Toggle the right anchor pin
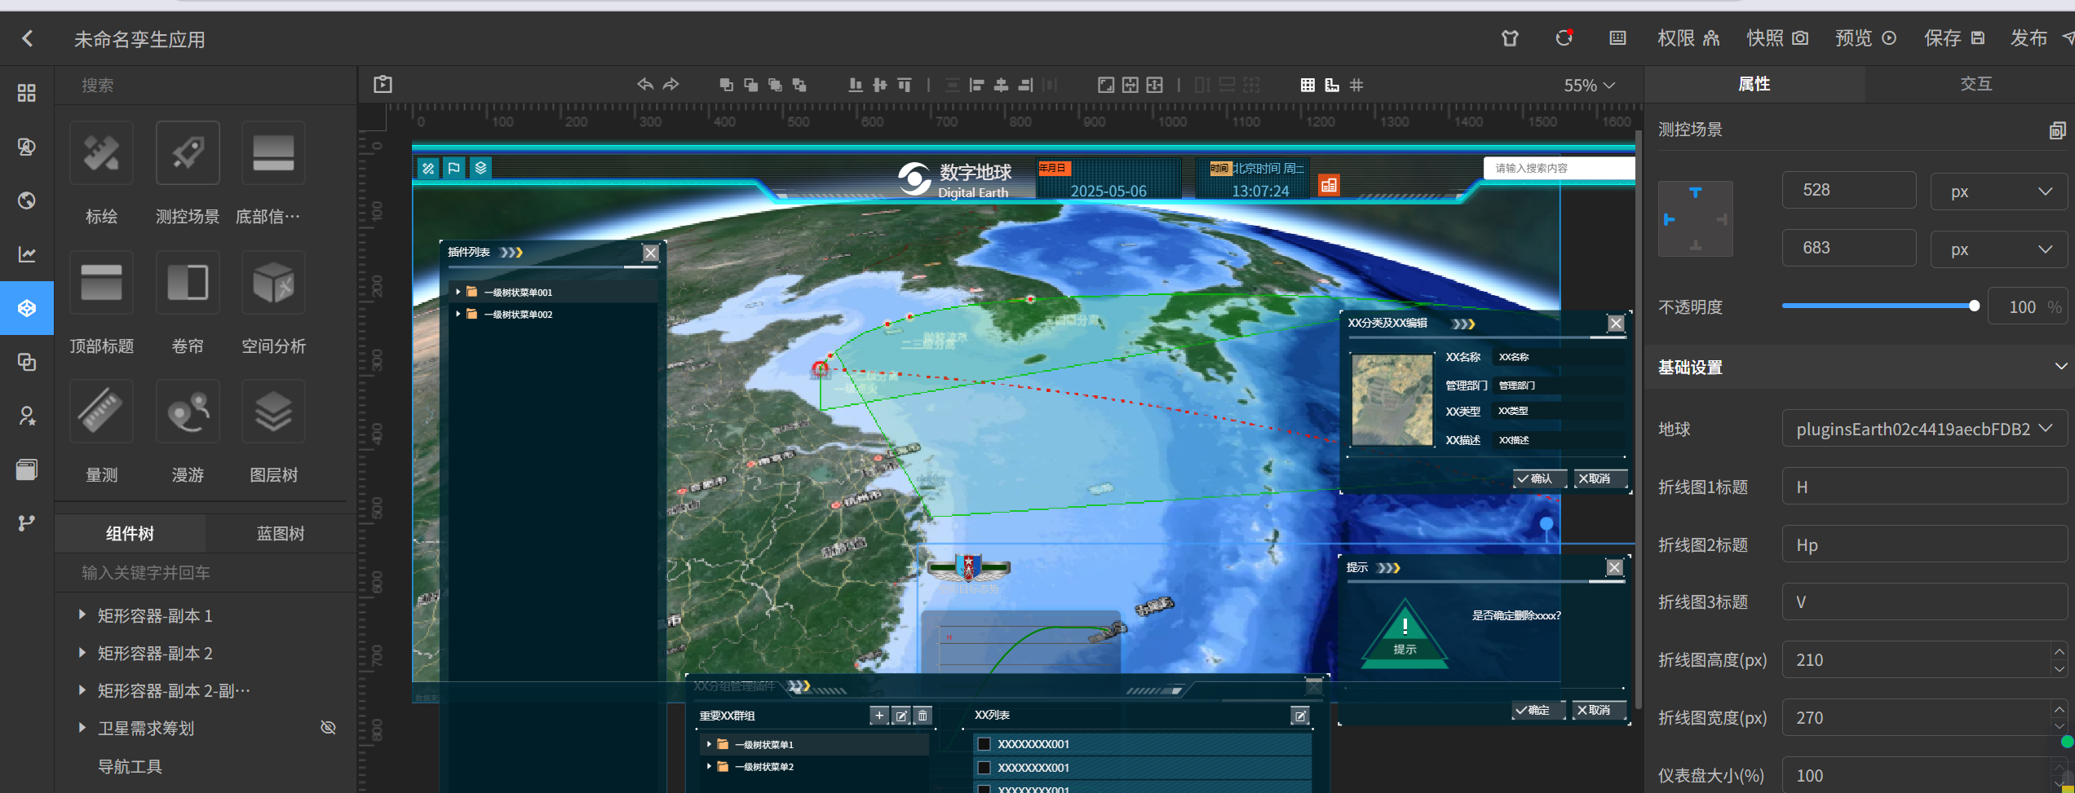2075x793 pixels. [1722, 219]
